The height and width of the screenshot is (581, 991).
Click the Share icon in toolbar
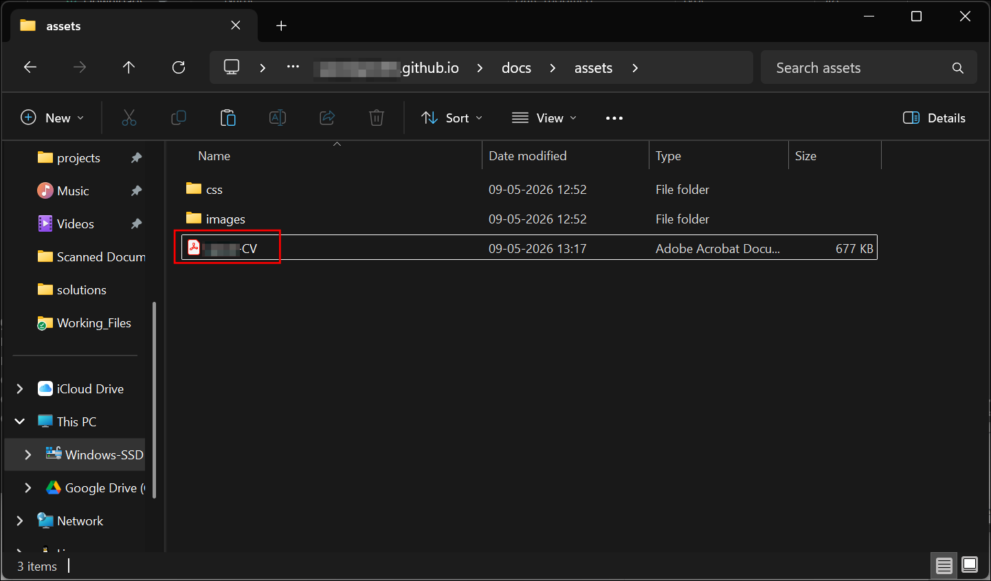click(327, 118)
